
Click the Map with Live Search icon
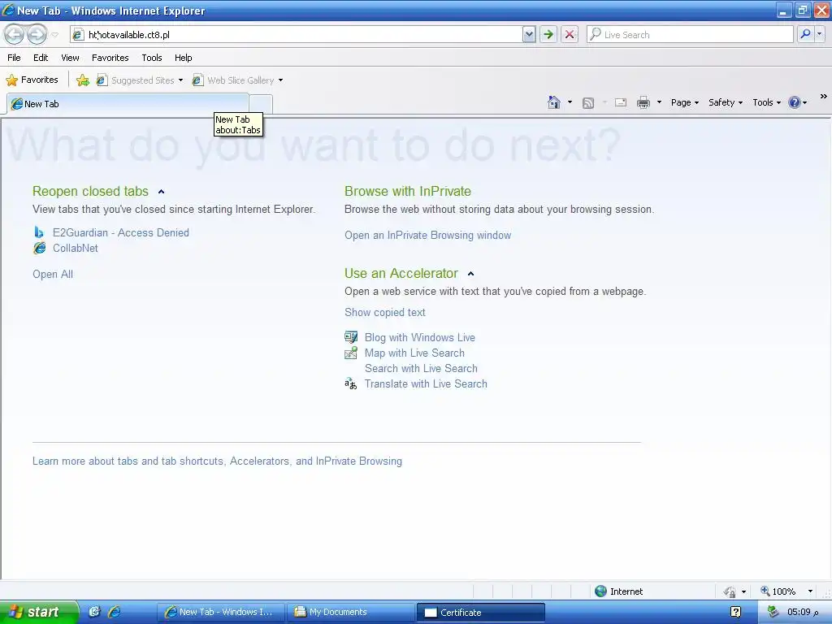point(351,353)
